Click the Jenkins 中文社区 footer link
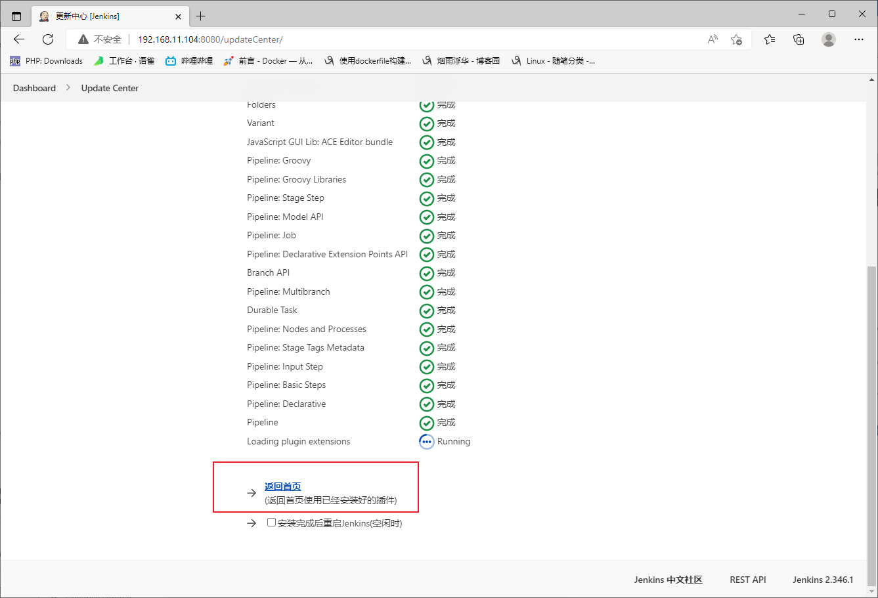Viewport: 878px width, 598px height. pyautogui.click(x=668, y=580)
